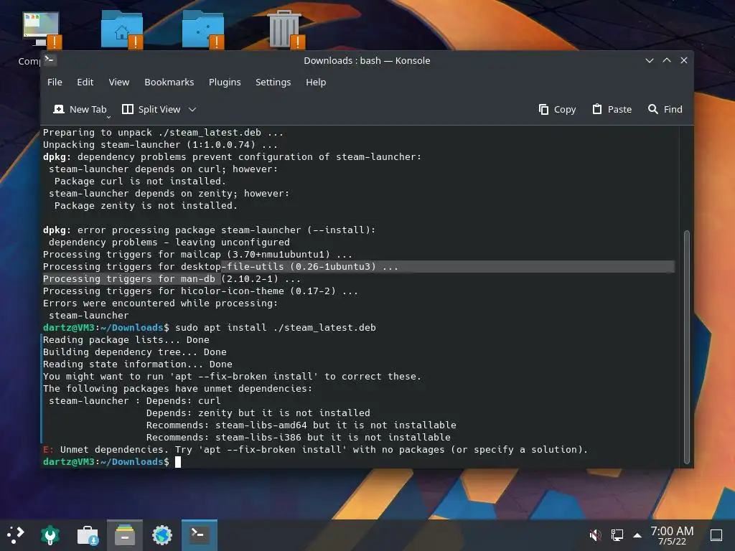
Task: Expand the Split View dropdown arrow
Action: coord(192,109)
